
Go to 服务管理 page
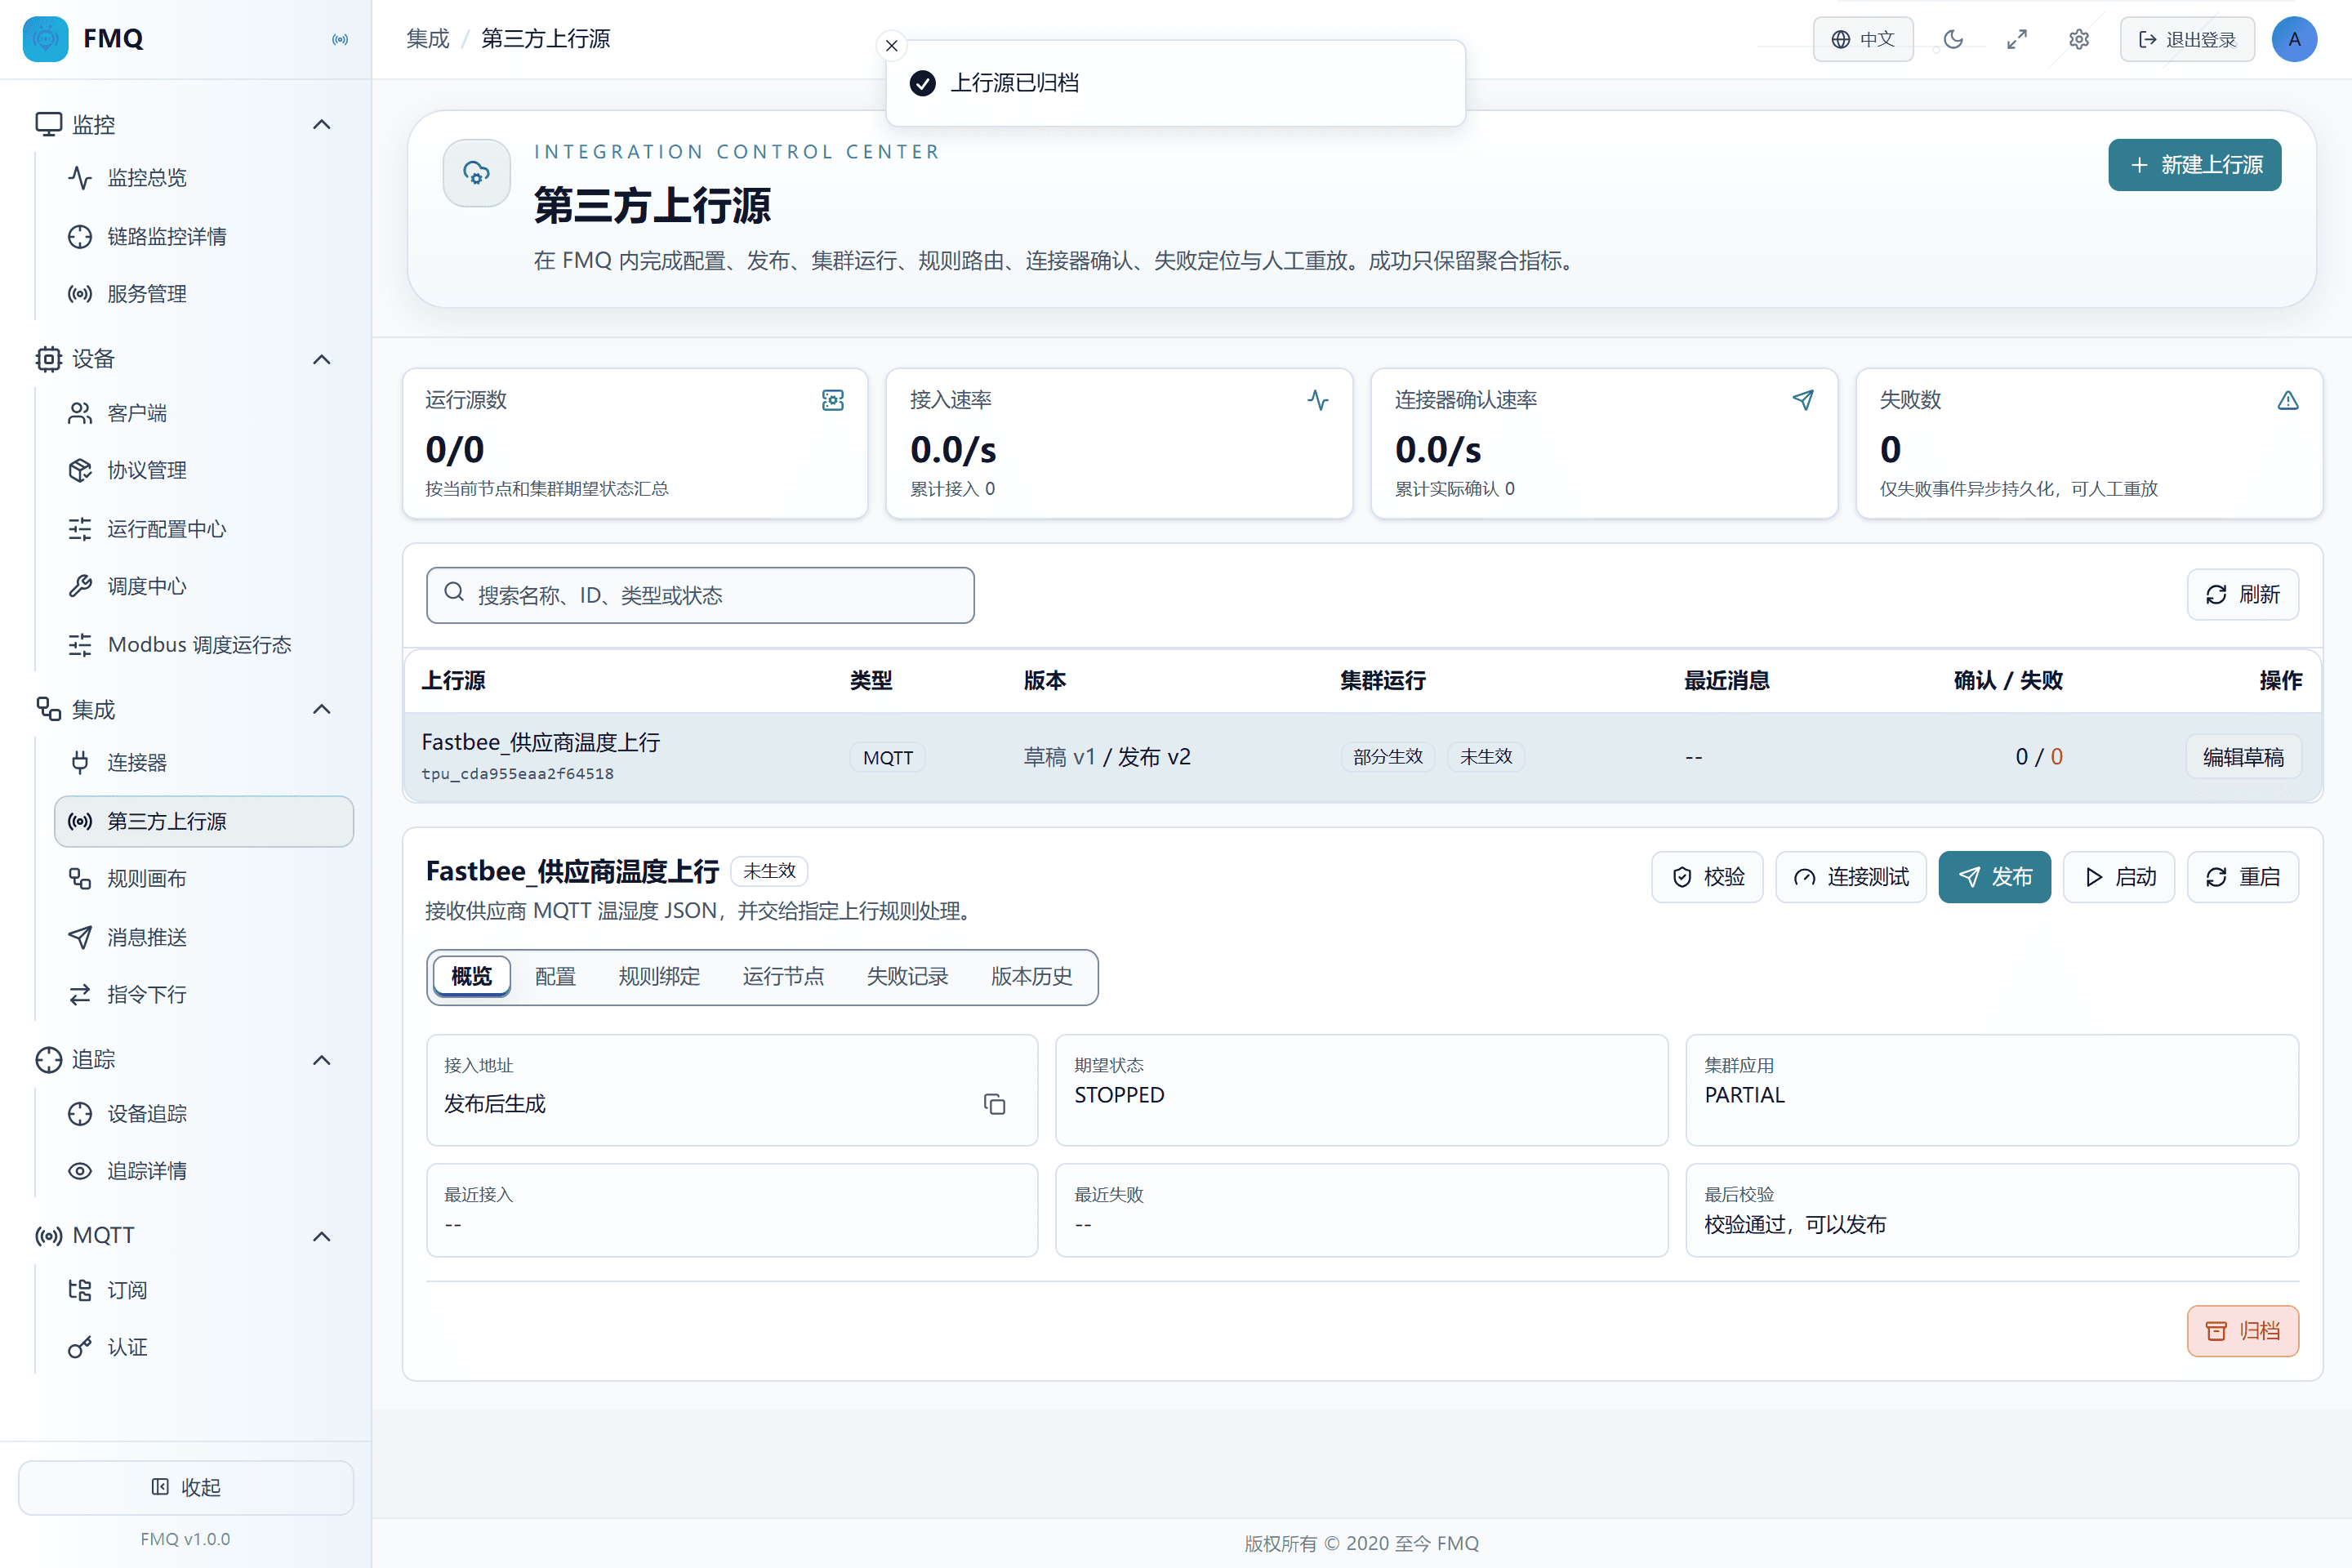204,294
